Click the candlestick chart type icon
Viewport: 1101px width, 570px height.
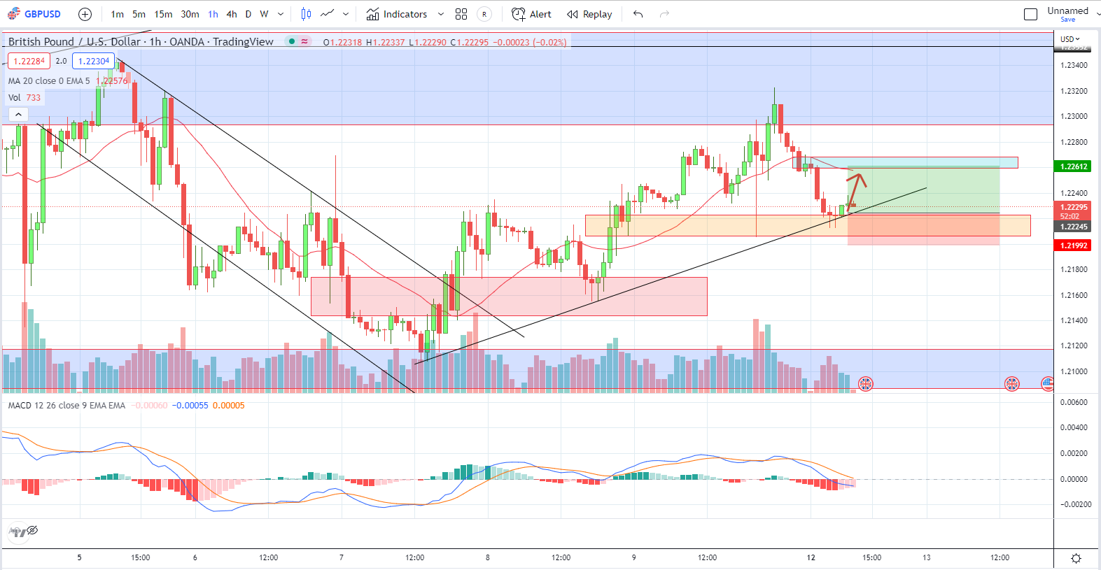tap(306, 14)
